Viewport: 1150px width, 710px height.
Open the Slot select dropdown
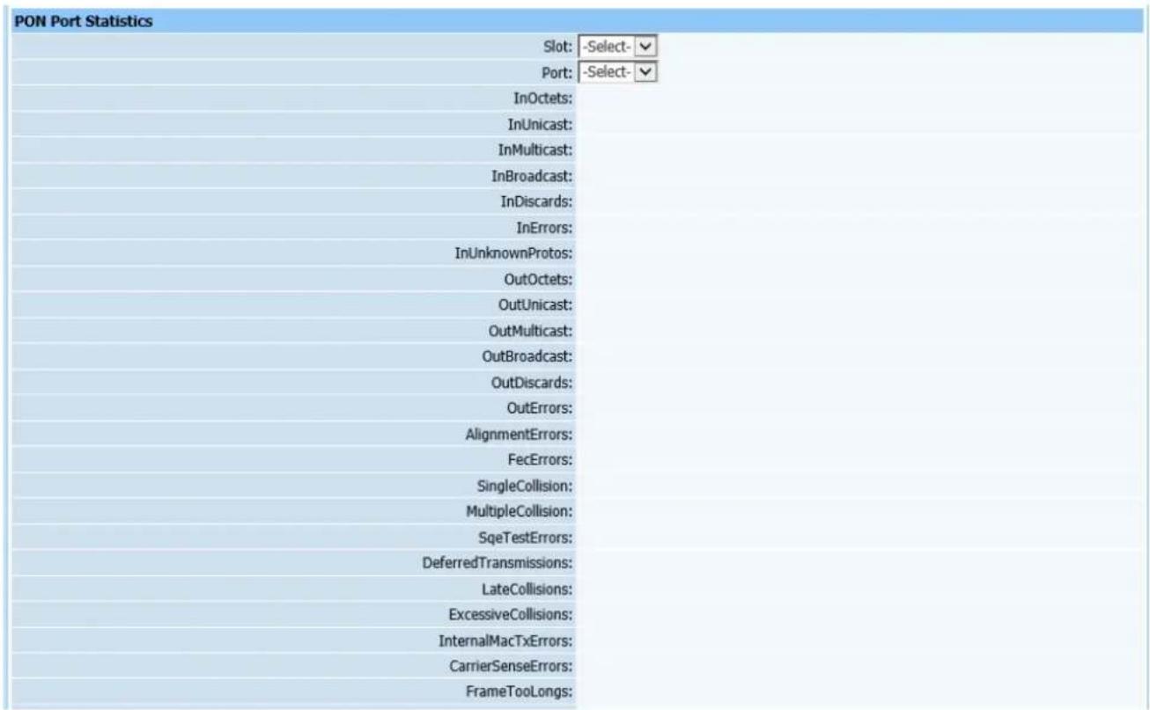click(x=618, y=47)
